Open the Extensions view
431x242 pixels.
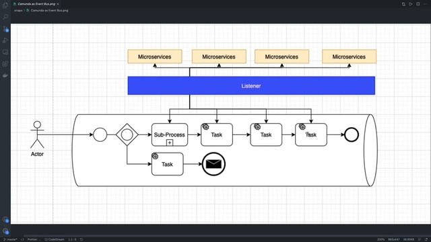[5, 64]
